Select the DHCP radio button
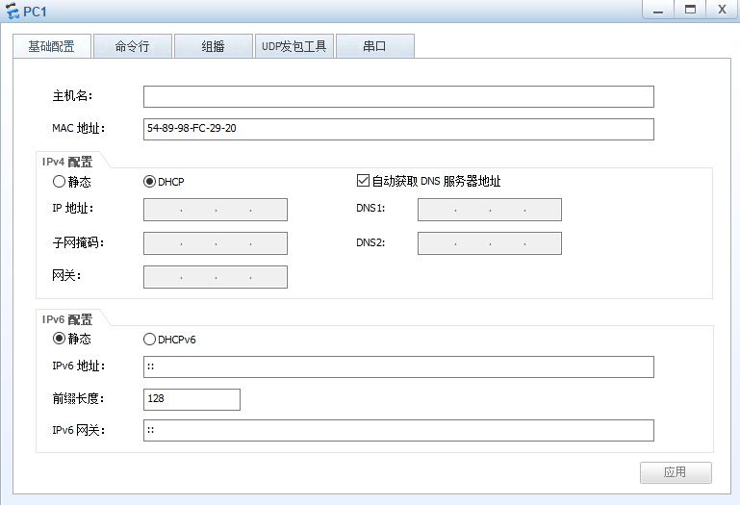Viewport: 740px width, 505px height. [x=149, y=181]
